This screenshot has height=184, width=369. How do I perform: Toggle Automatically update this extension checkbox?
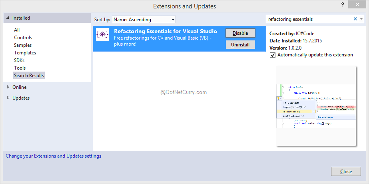(x=273, y=55)
